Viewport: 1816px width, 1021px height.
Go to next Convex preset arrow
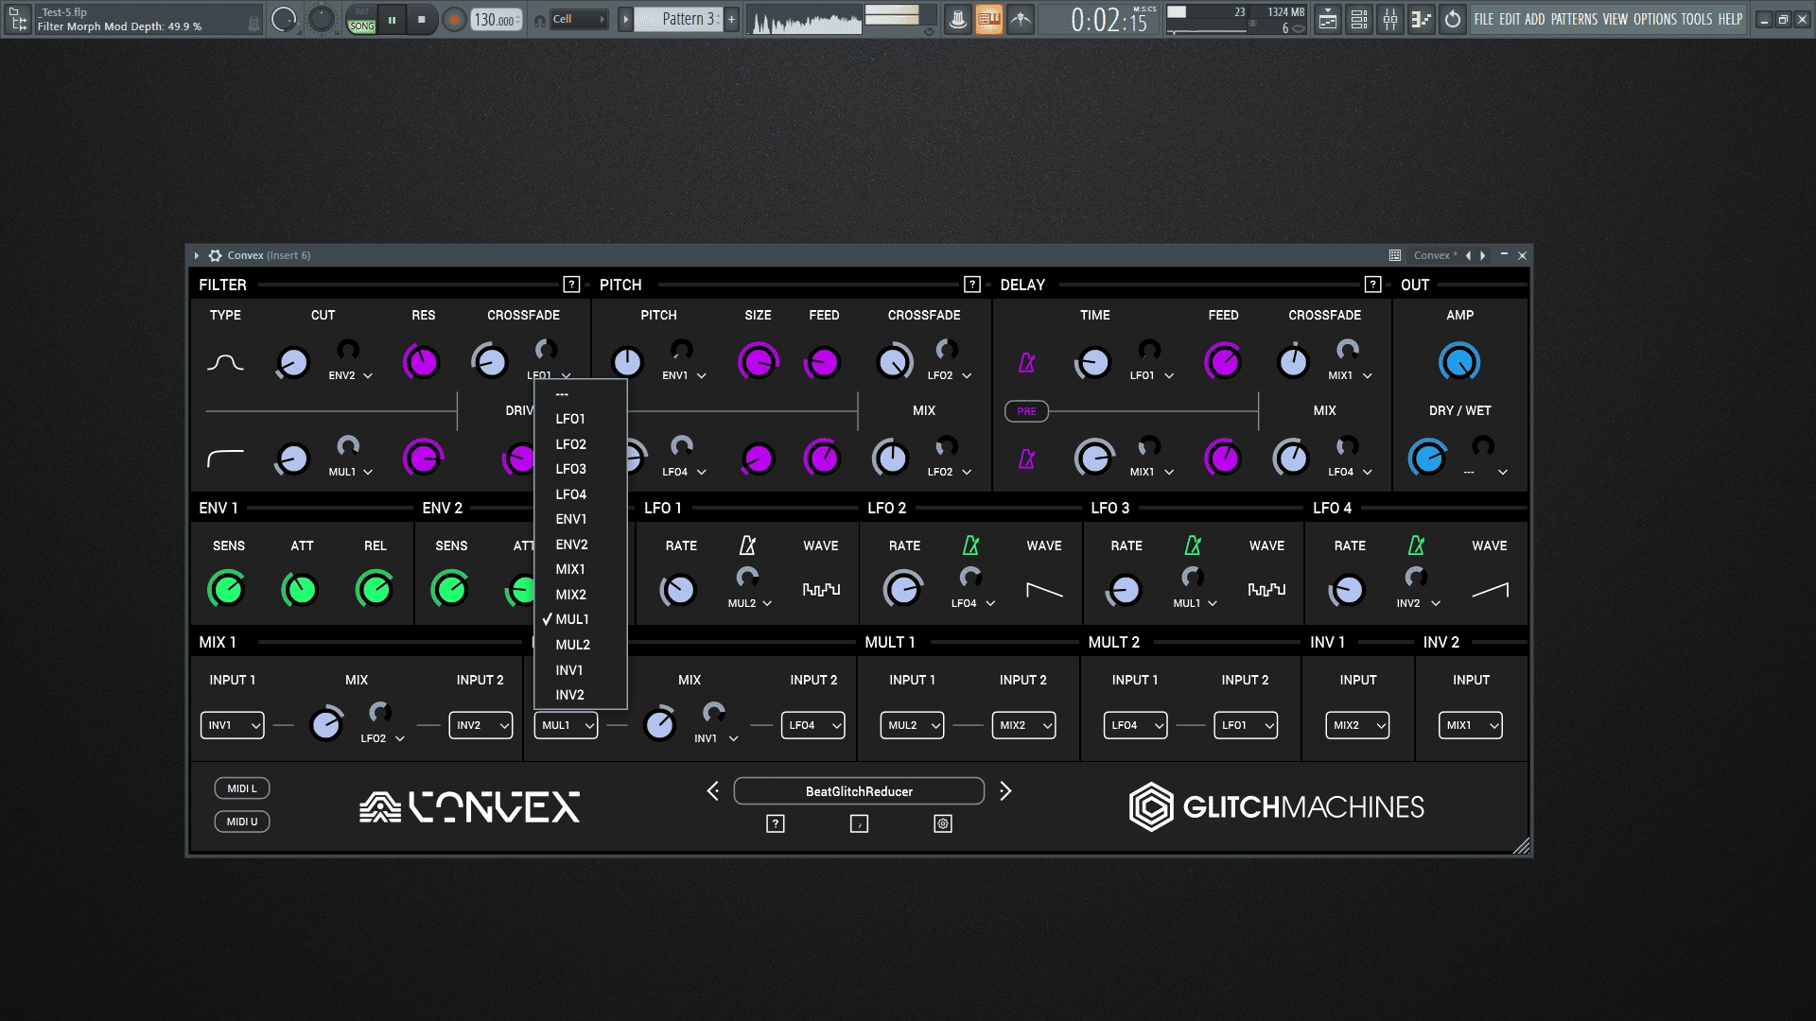click(1005, 791)
